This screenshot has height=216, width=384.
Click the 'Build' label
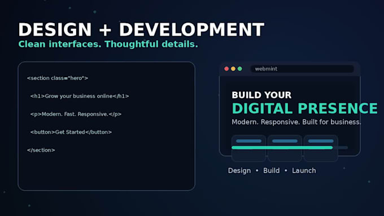[x=272, y=170]
